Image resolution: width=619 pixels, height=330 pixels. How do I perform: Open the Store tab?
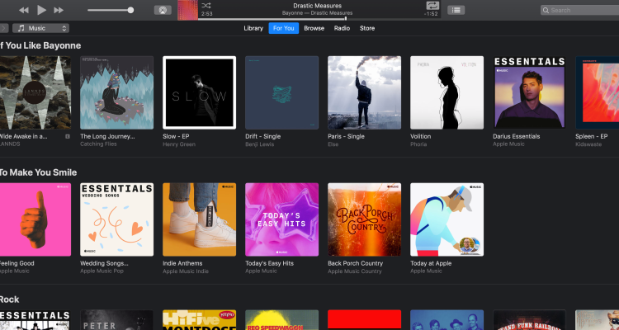[x=367, y=28]
